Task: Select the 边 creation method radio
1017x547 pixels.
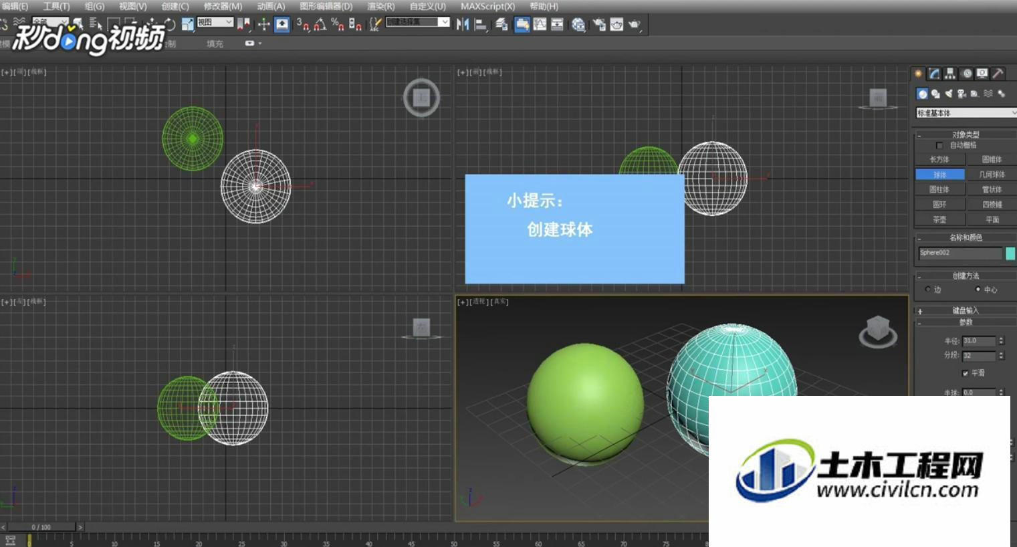Action: 927,290
